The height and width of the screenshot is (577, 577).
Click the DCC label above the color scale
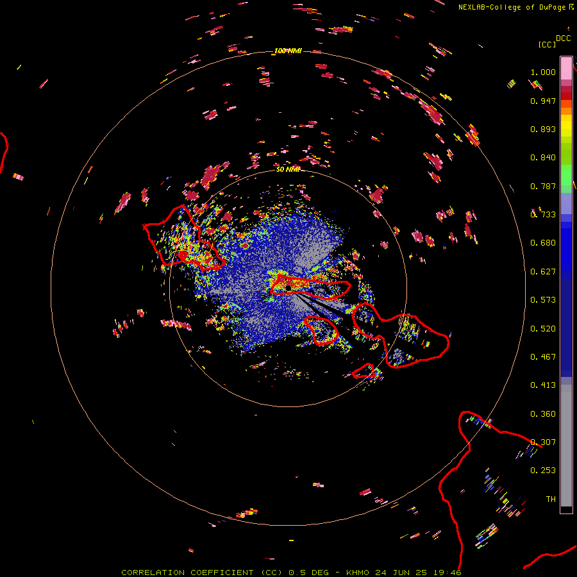pyautogui.click(x=564, y=38)
